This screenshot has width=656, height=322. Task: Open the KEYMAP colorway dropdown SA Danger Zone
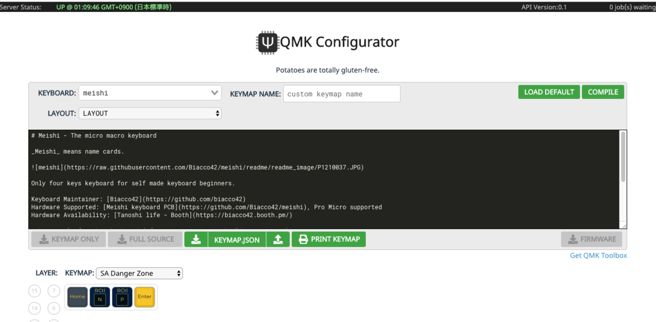point(139,273)
